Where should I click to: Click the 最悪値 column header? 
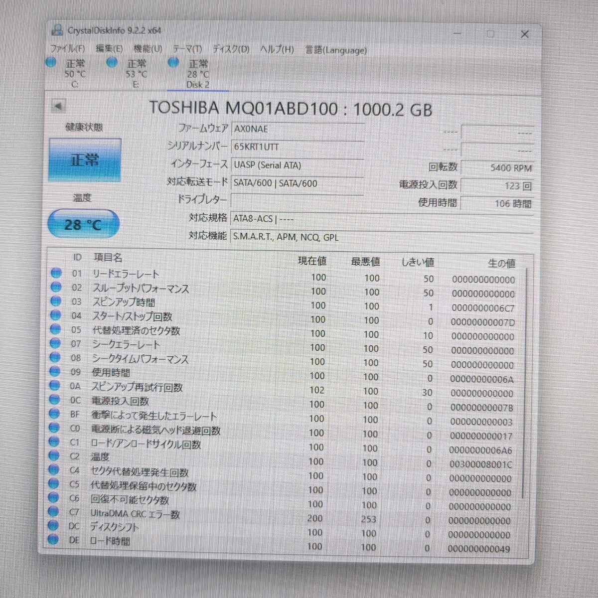(366, 261)
